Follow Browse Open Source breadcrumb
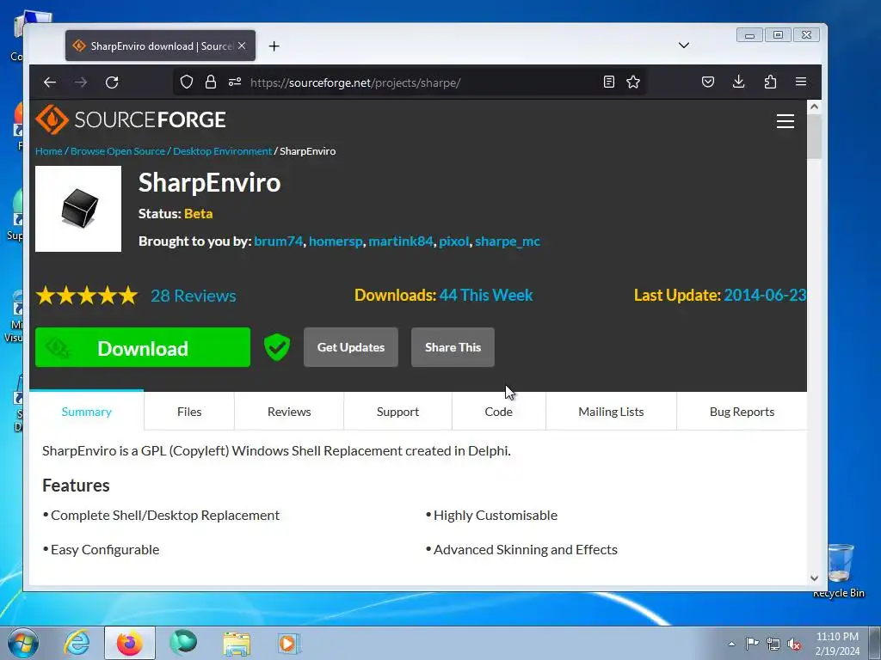This screenshot has height=660, width=881. (x=118, y=151)
